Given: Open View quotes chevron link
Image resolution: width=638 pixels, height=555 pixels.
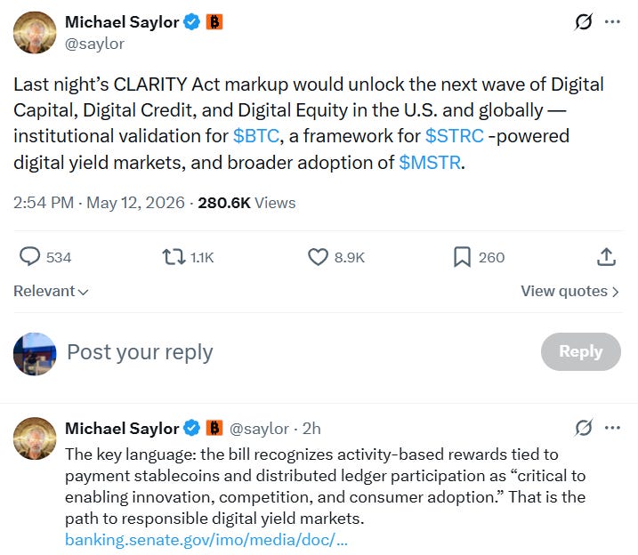Looking at the screenshot, I should point(569,291).
